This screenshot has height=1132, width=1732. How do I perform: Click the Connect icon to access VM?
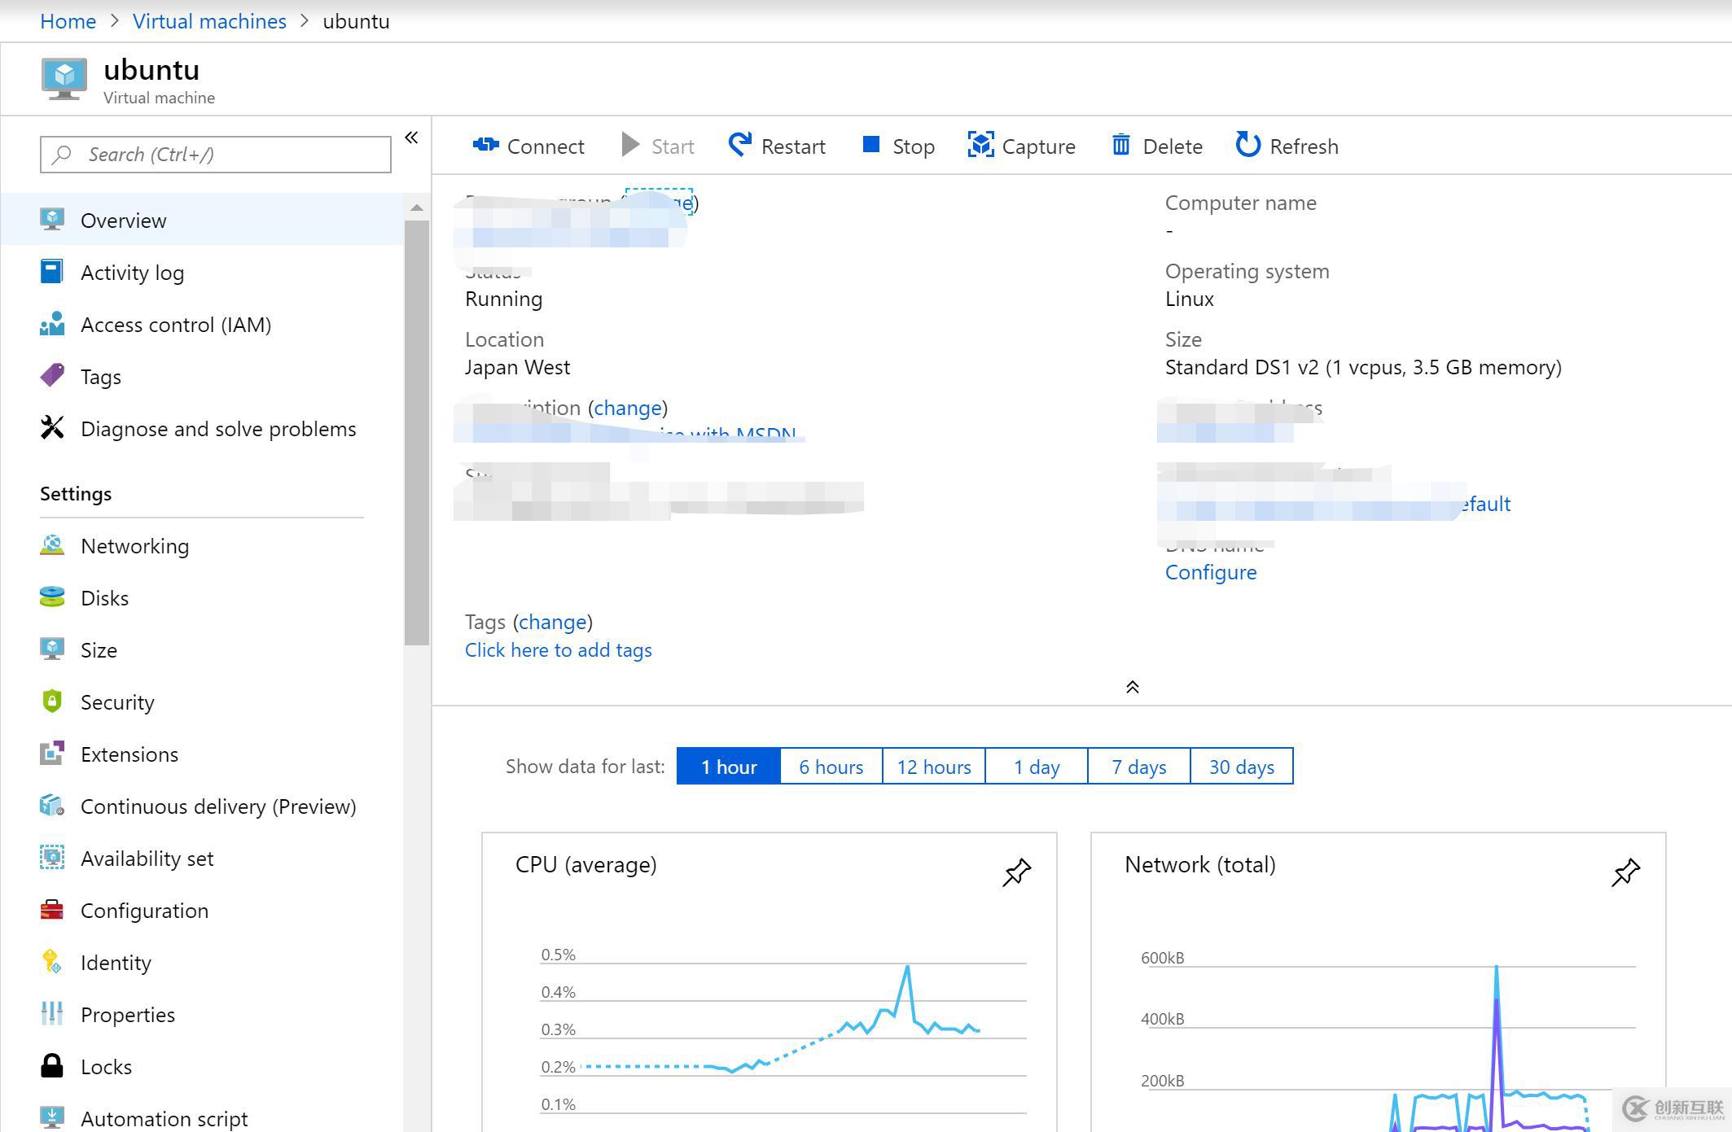tap(530, 146)
